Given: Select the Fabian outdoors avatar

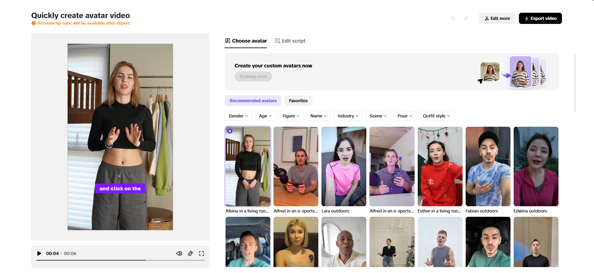Looking at the screenshot, I should point(488,166).
